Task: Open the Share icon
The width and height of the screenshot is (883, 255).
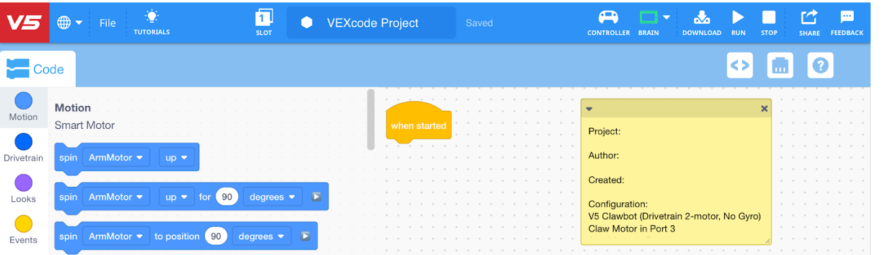Action: [809, 17]
